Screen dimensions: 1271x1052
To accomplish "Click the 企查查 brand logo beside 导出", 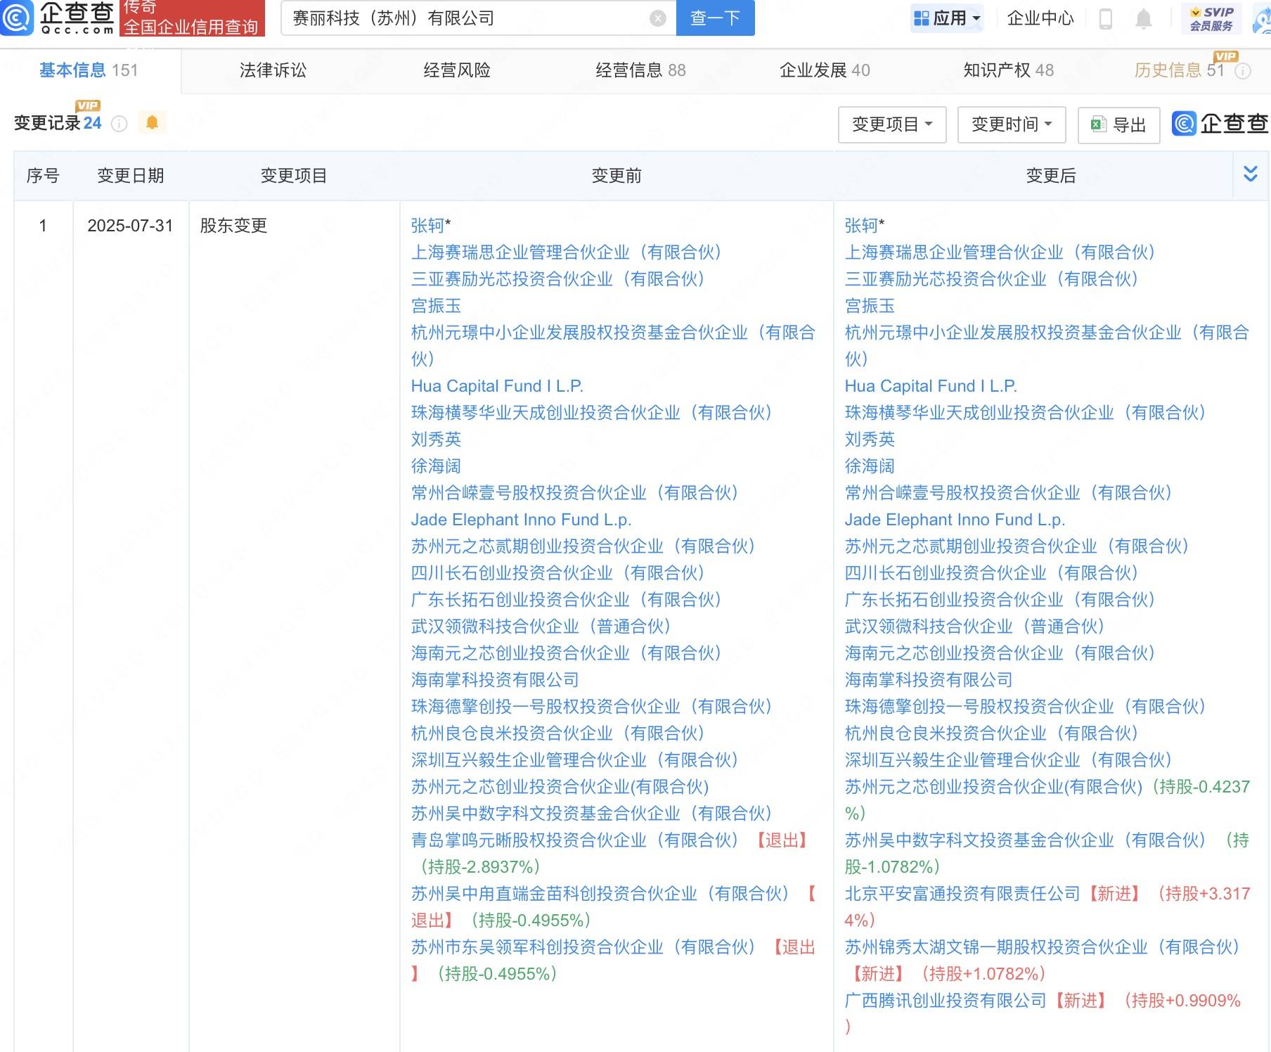I will [1220, 124].
